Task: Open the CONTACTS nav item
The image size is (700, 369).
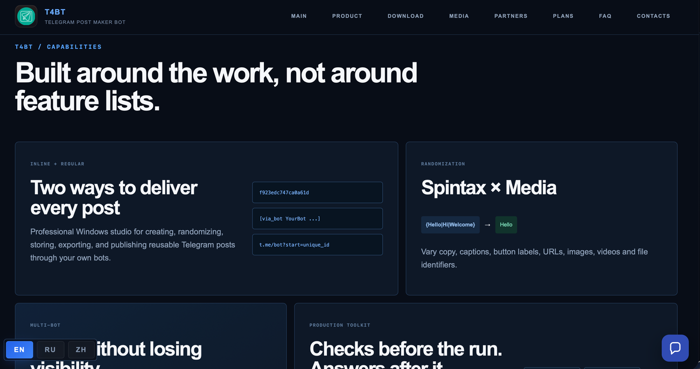Action: [x=654, y=16]
